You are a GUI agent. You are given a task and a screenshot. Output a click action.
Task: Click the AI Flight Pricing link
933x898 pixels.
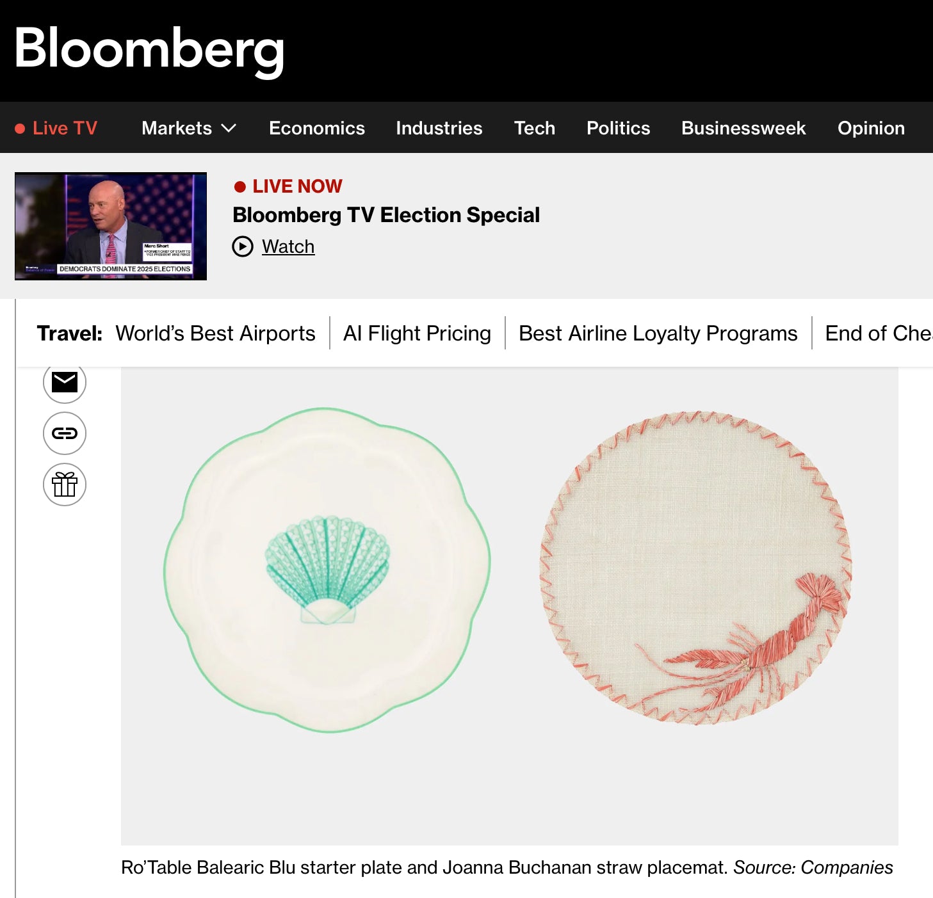pyautogui.click(x=417, y=333)
